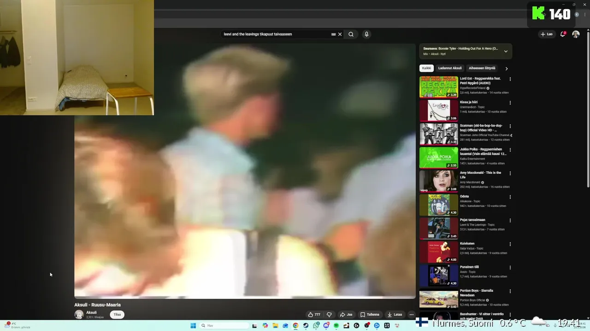Play the Odota thumbnail
The width and height of the screenshot is (590, 331).
coord(439,205)
